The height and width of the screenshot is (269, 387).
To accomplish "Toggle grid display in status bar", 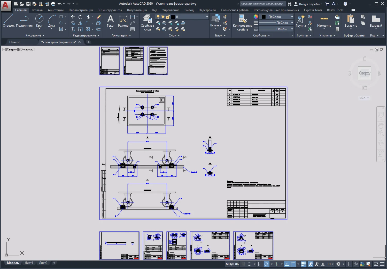I will click(243, 264).
